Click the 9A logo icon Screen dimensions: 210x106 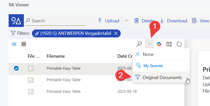pos(16,21)
